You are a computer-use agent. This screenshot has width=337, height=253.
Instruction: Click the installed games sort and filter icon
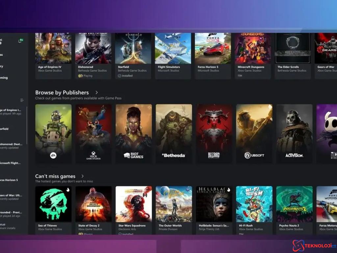[22, 100]
